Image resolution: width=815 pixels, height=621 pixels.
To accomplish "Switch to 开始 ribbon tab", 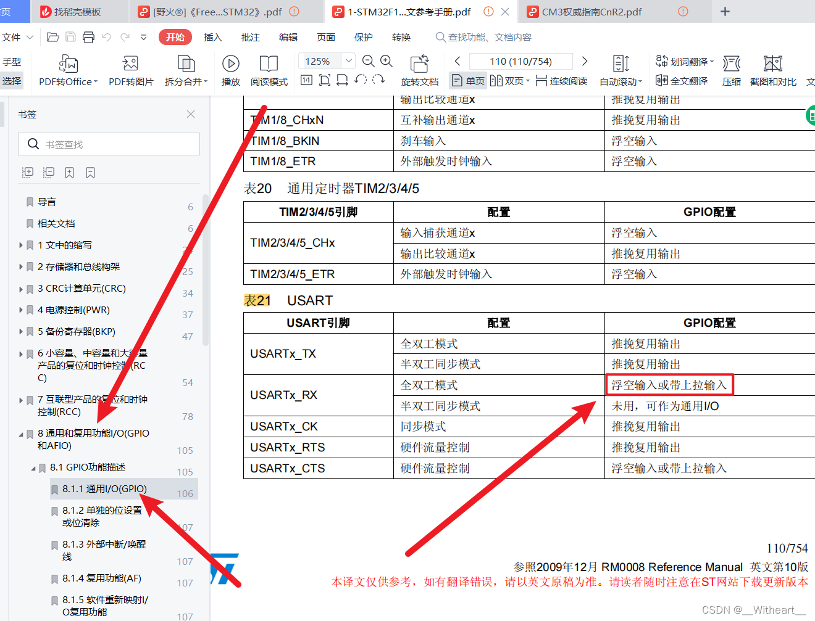I will coord(175,37).
